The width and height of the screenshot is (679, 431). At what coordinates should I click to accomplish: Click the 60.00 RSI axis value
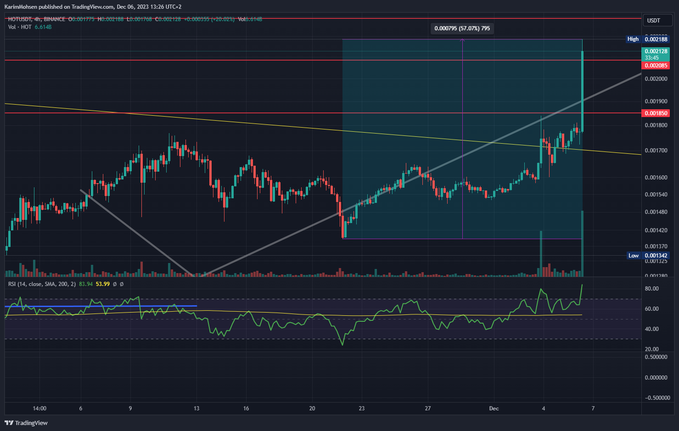(x=652, y=309)
